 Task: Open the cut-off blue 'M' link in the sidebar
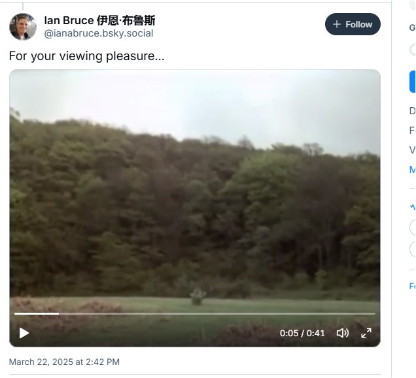(x=413, y=169)
